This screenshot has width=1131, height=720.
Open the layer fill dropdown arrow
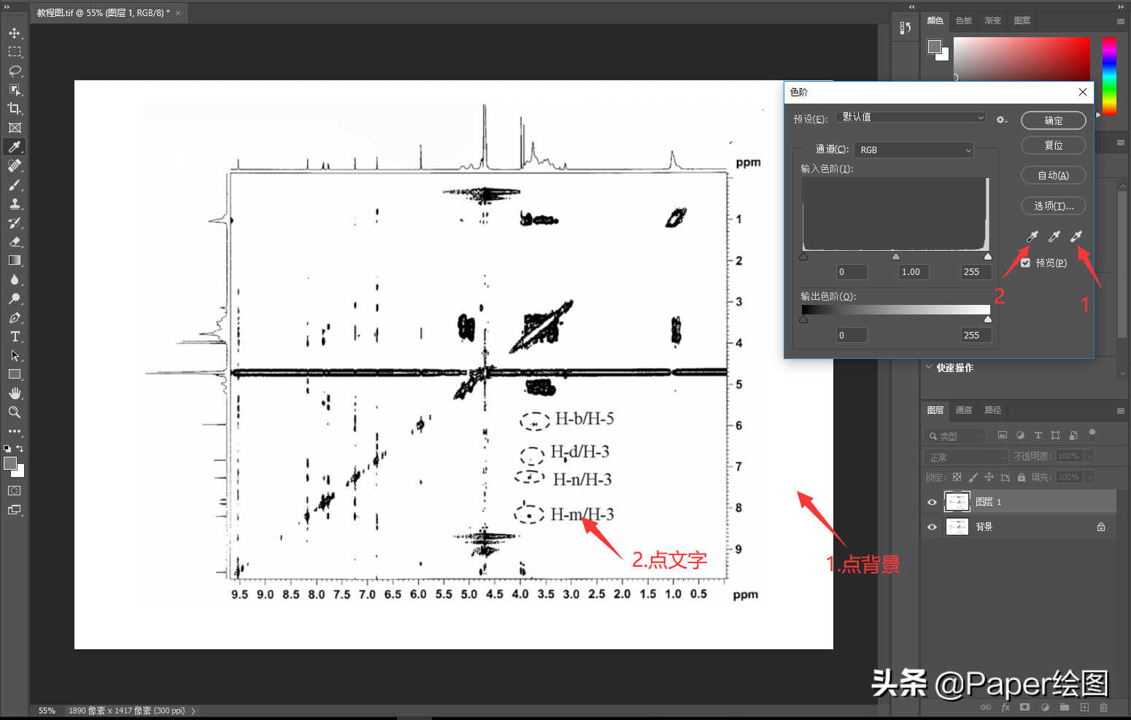click(1089, 477)
